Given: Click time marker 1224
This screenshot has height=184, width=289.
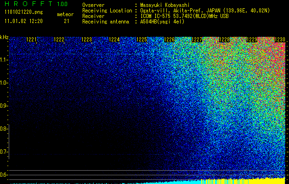Looking at the screenshot, I should point(114,40).
